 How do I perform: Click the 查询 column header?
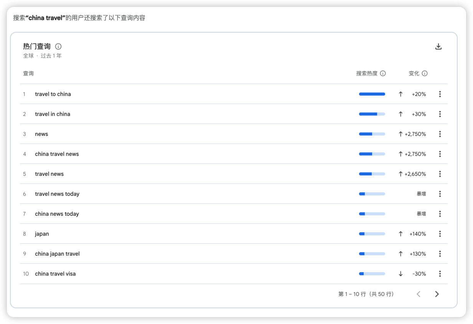(28, 73)
